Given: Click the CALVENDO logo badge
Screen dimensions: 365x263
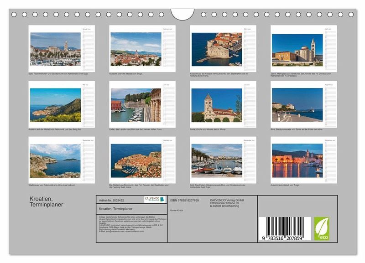Looking at the screenshot, I should coord(155,199).
